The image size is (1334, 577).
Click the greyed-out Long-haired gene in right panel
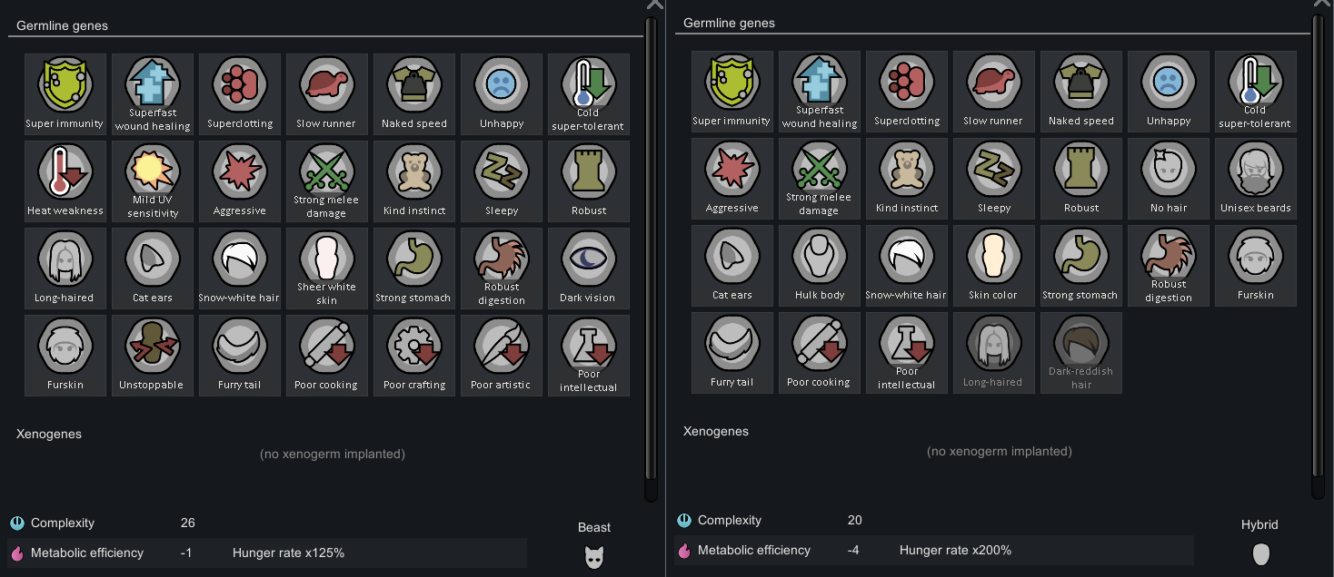pyautogui.click(x=994, y=353)
